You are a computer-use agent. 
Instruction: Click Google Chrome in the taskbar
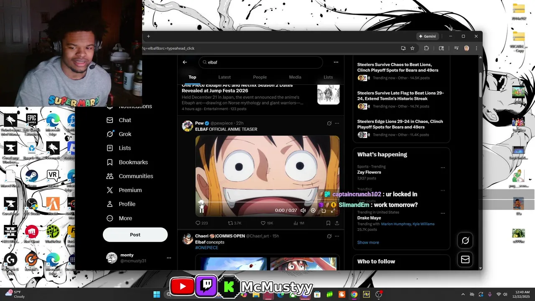pyautogui.click(x=354, y=294)
